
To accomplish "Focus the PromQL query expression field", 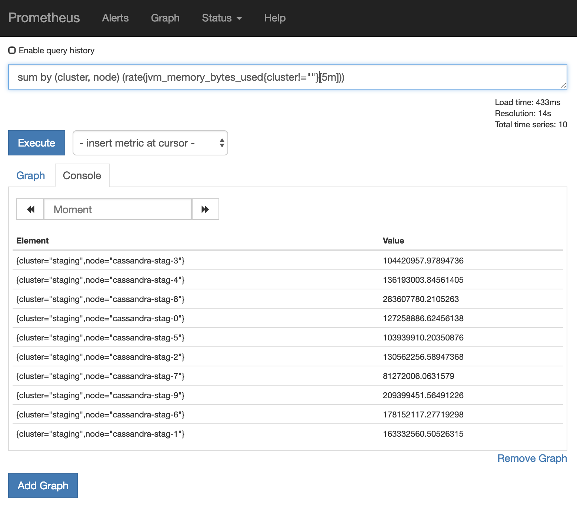I will click(x=287, y=77).
